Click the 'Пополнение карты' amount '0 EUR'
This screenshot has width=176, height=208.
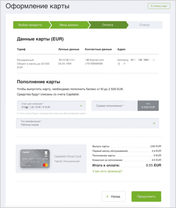click(157, 155)
